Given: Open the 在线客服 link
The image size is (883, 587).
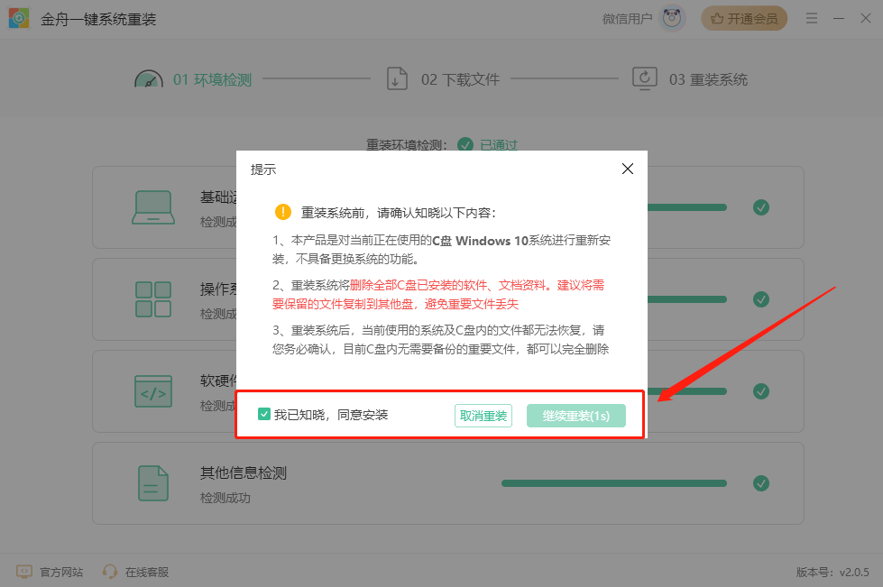Looking at the screenshot, I should click(147, 572).
